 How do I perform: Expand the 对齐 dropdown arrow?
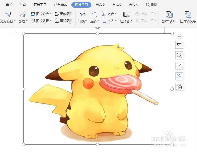coord(116,21)
